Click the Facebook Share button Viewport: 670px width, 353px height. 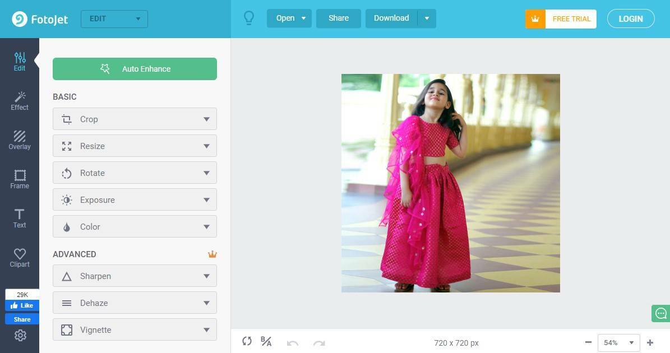click(22, 319)
